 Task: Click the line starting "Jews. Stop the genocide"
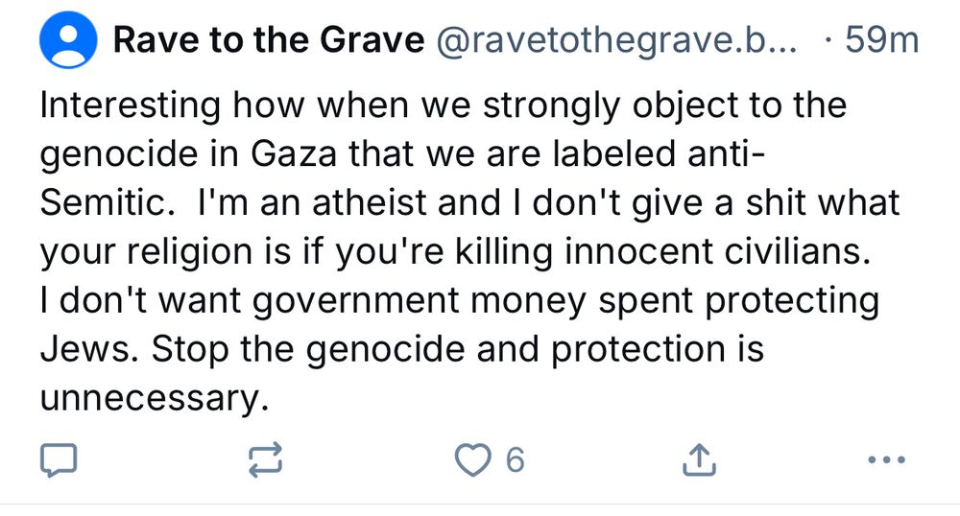401,349
